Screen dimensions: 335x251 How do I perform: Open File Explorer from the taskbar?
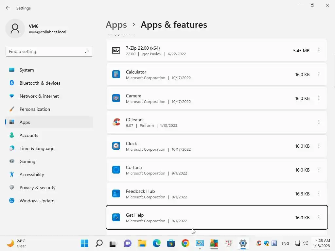pyautogui.click(x=142, y=243)
